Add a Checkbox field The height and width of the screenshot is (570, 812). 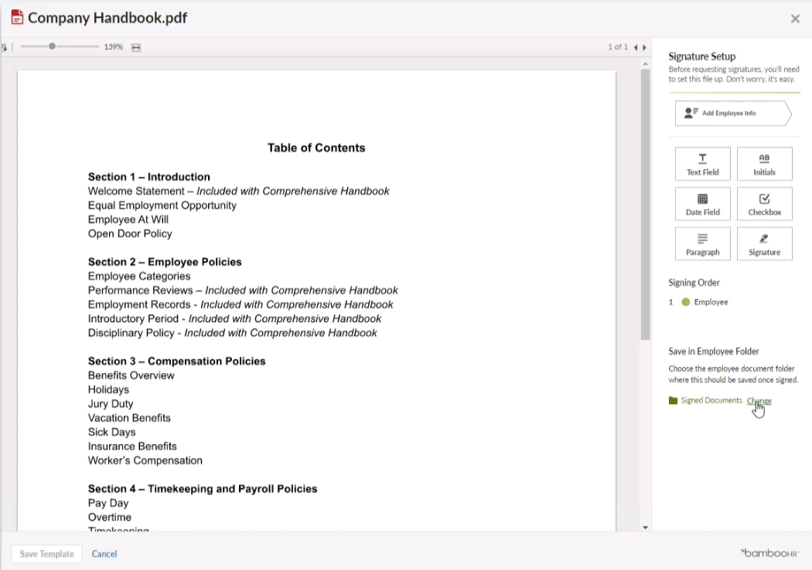point(764,204)
